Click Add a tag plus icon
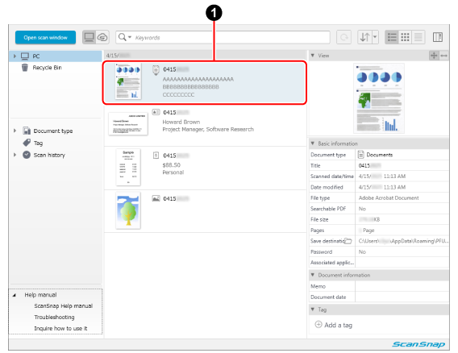The image size is (458, 353). (x=319, y=324)
